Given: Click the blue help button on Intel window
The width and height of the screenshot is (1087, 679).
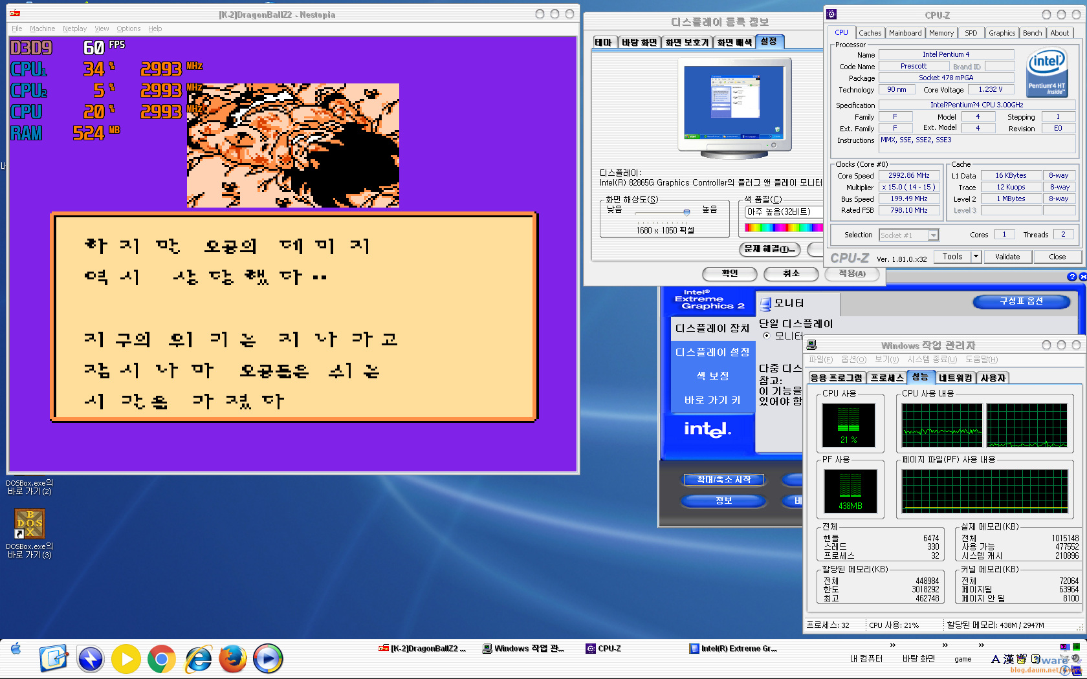Looking at the screenshot, I should pos(1071,277).
